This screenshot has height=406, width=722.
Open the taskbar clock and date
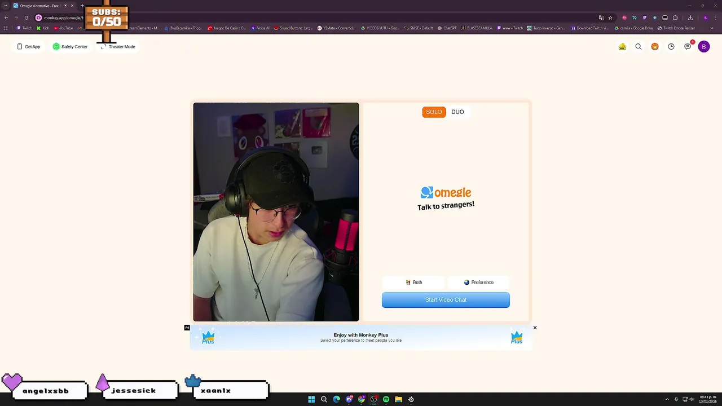coord(707,399)
